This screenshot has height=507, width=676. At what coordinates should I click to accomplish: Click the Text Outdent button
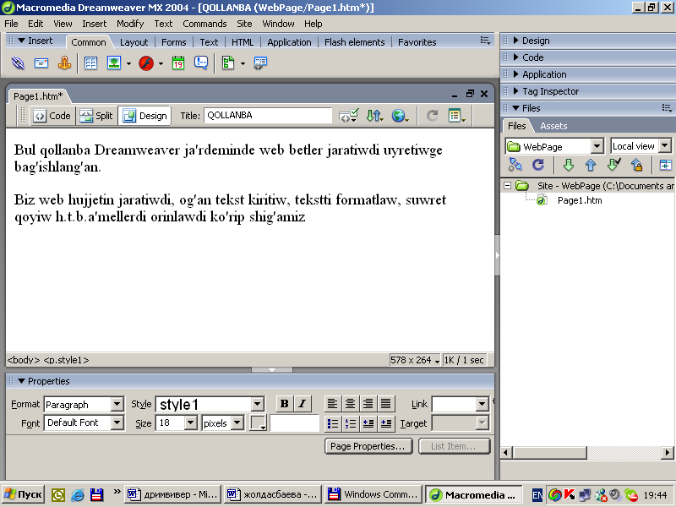[368, 423]
